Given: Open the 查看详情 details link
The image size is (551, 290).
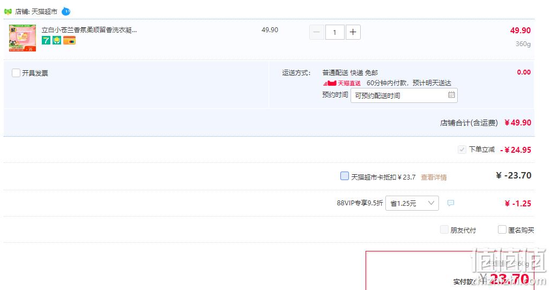Looking at the screenshot, I should (x=434, y=177).
